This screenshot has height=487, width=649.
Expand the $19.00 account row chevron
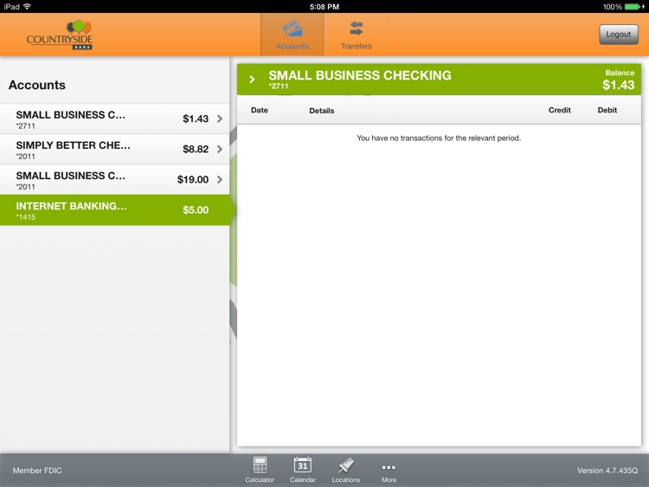(x=220, y=179)
